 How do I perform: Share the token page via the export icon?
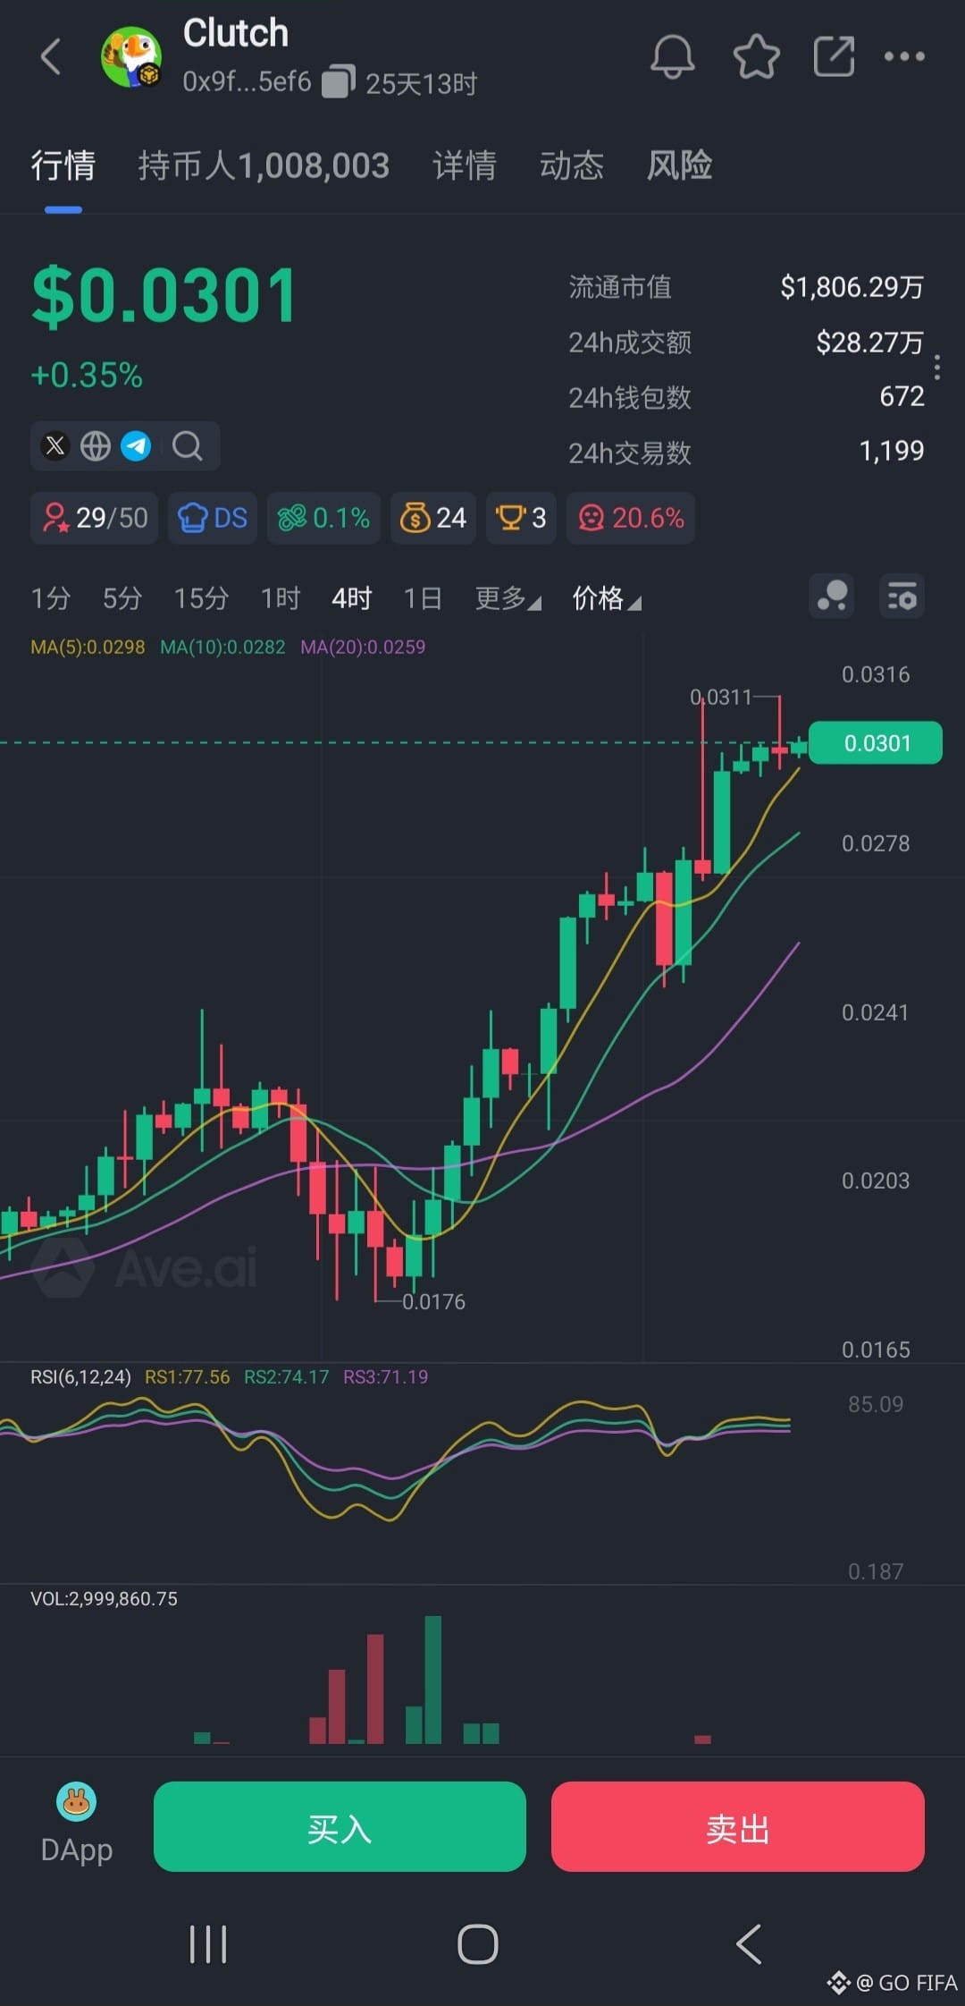click(835, 57)
